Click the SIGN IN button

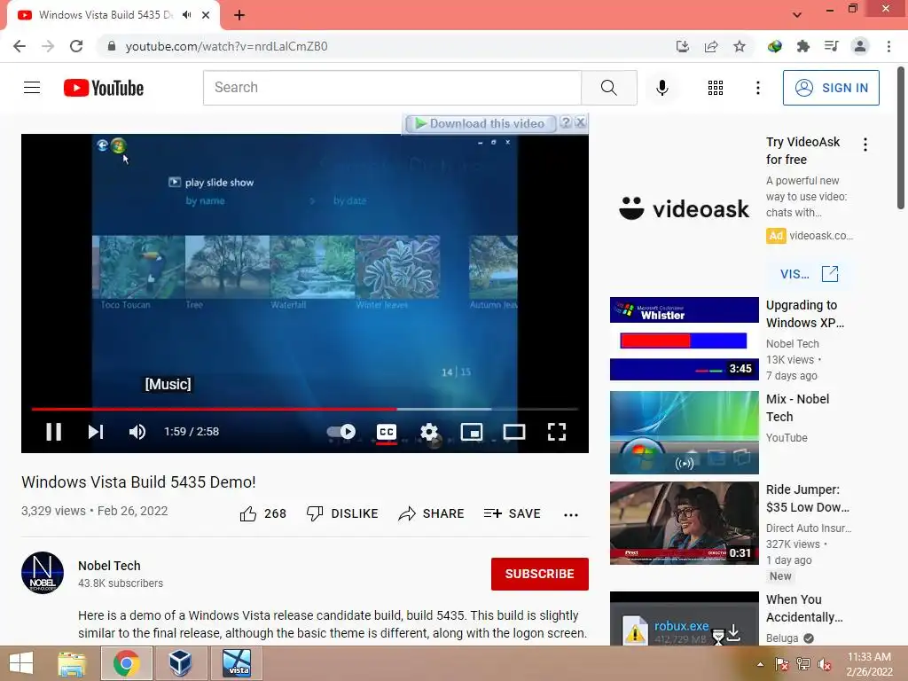pyautogui.click(x=831, y=88)
